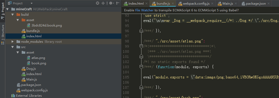This screenshot has width=279, height=98.
Task: Click the scroll from source target icon
Action: pos(97,3)
